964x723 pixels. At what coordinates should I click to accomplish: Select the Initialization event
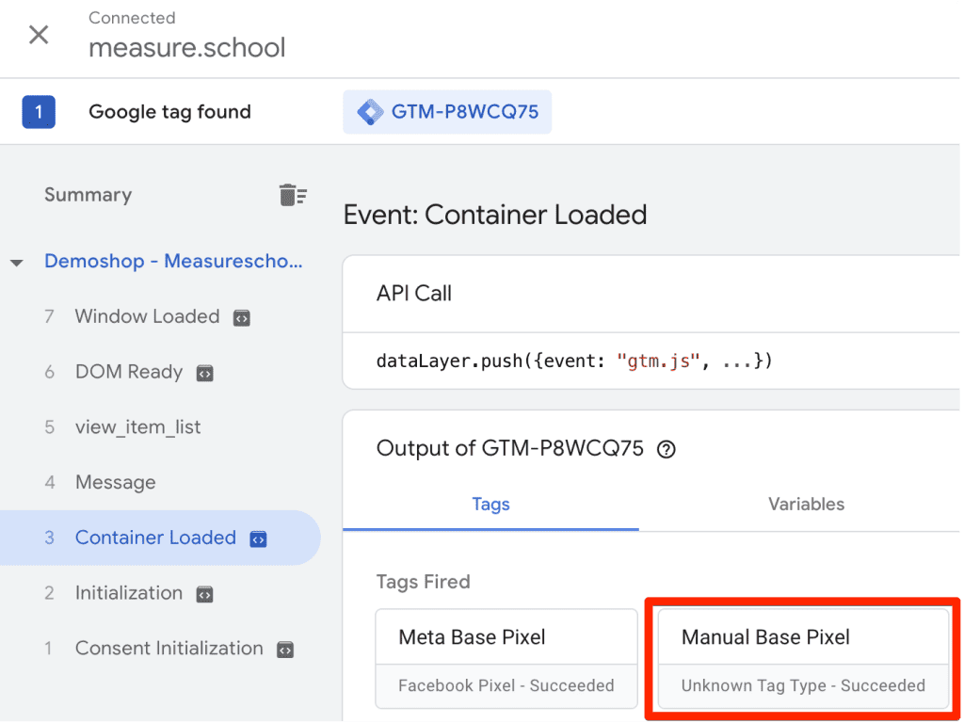pyautogui.click(x=128, y=593)
